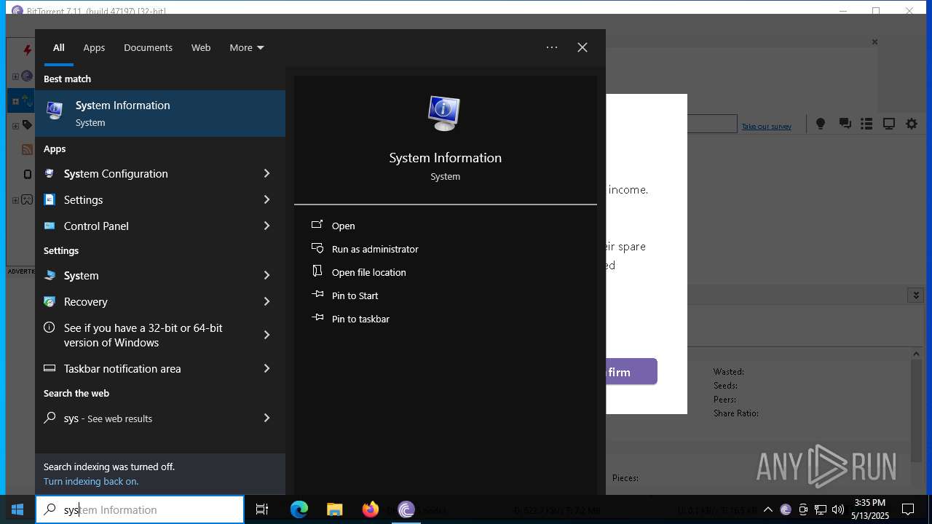Expand Taskbar notification area result arrow
This screenshot has height=524, width=932.
tap(266, 368)
